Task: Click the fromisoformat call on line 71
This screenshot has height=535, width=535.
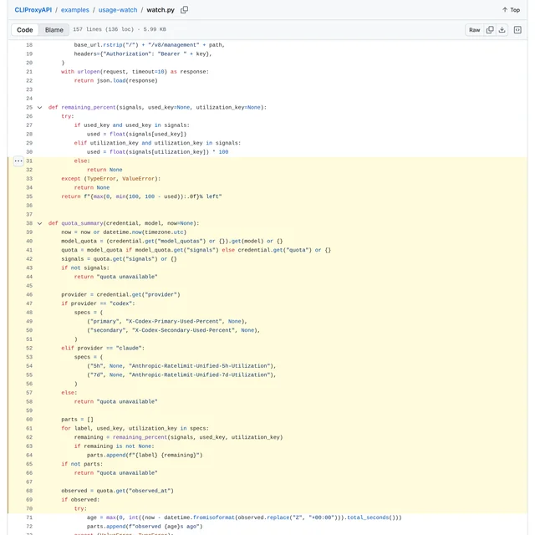Action: 212,517
